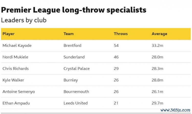Click the 54 throws value
This screenshot has width=192, height=114.
[116, 45]
